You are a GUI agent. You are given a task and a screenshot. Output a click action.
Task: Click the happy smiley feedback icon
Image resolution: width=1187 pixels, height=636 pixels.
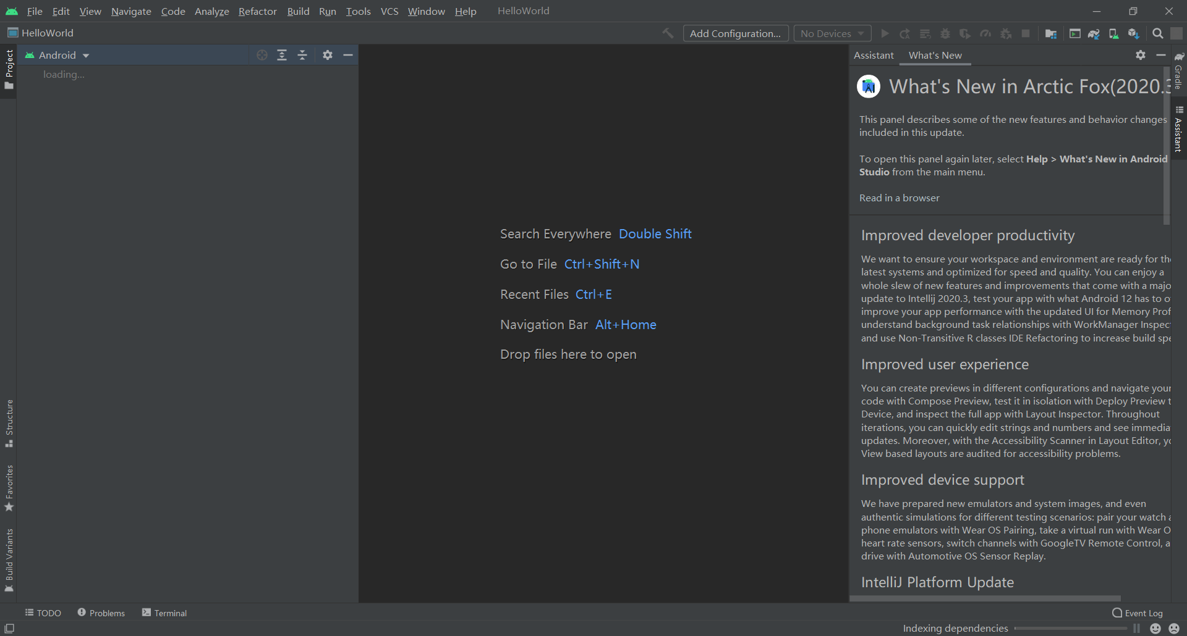tap(1155, 629)
